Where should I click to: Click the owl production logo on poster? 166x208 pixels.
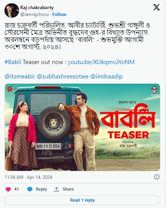pos(154,91)
